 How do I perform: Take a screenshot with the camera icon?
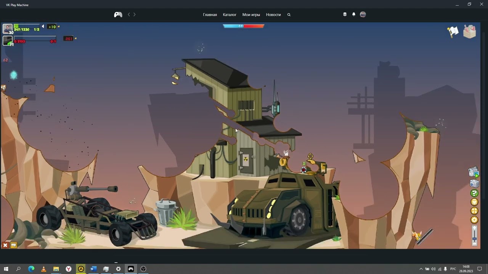tap(474, 184)
